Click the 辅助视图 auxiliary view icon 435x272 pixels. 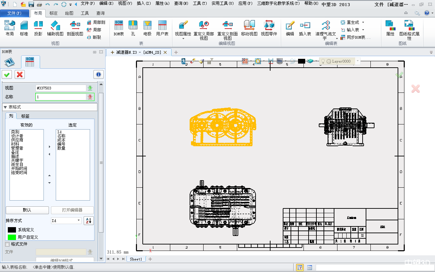pos(55,28)
